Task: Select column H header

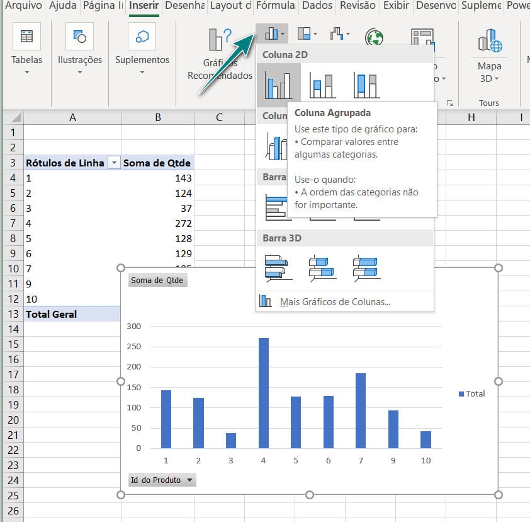Action: 471,117
